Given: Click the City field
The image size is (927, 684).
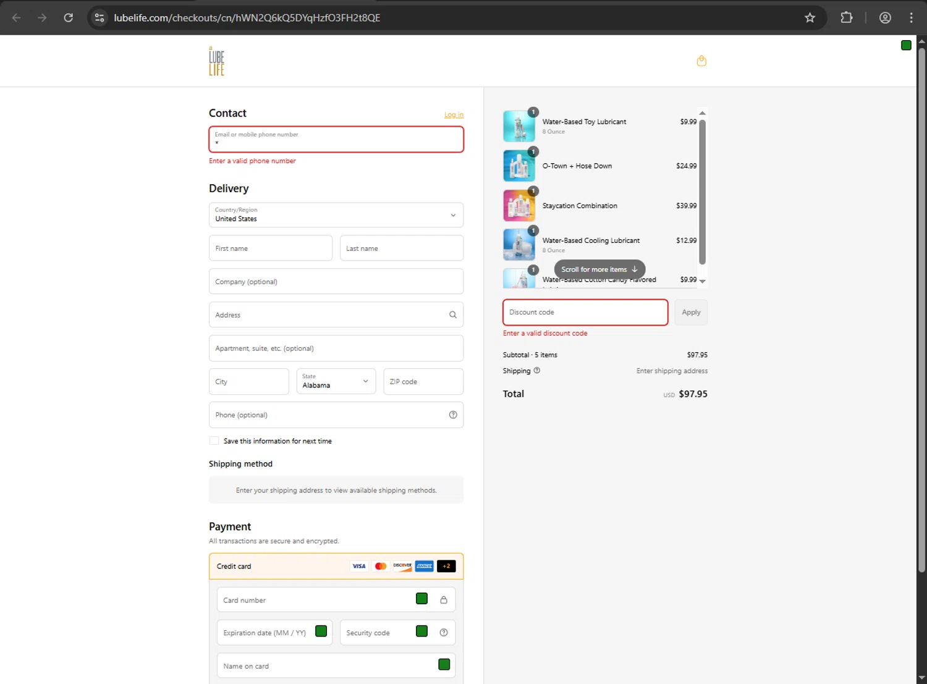Looking at the screenshot, I should [x=248, y=382].
